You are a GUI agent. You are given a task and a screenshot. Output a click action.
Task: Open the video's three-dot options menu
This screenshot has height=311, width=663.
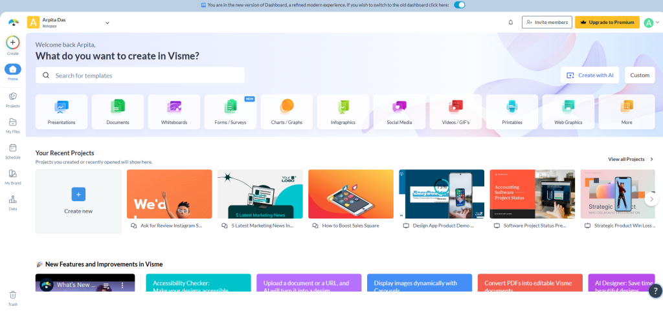pos(122,285)
